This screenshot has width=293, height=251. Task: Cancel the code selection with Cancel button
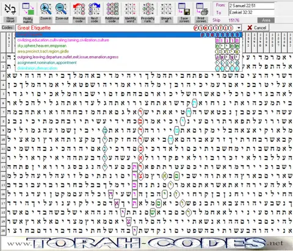coord(256,28)
